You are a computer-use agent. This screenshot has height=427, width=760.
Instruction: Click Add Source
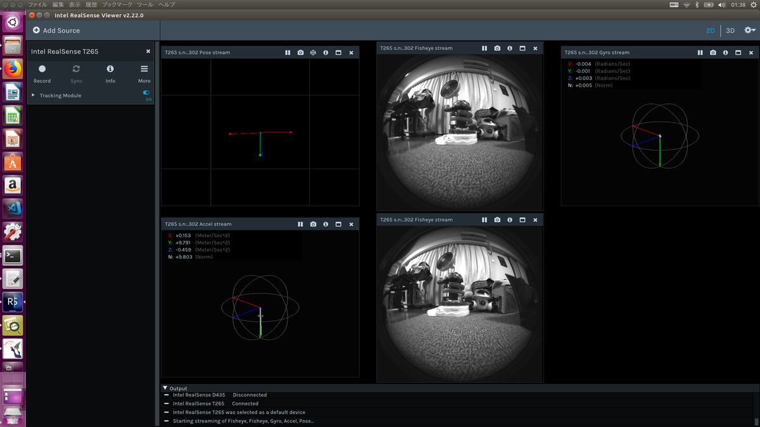[56, 30]
